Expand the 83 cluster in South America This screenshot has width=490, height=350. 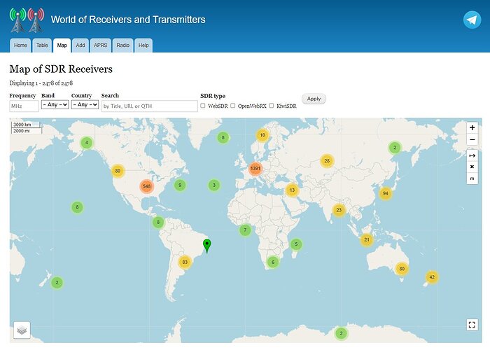click(x=185, y=262)
